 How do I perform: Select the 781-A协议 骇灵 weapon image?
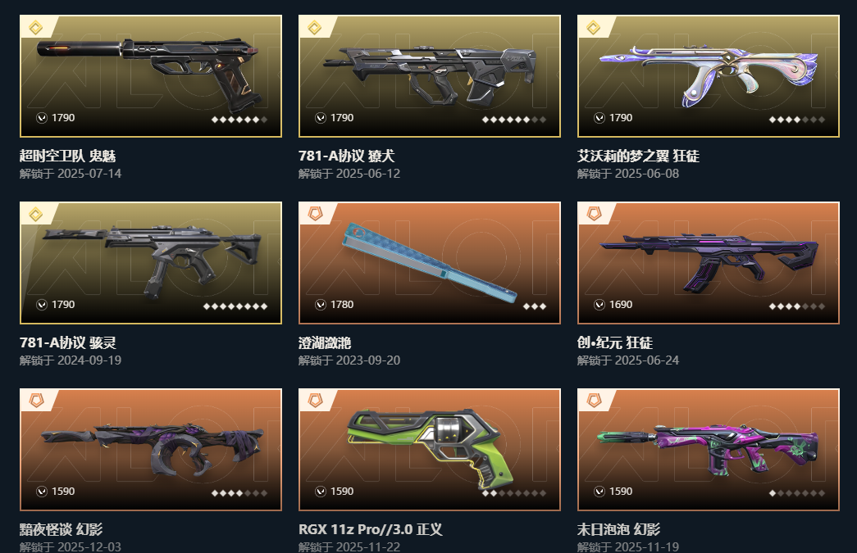152,261
